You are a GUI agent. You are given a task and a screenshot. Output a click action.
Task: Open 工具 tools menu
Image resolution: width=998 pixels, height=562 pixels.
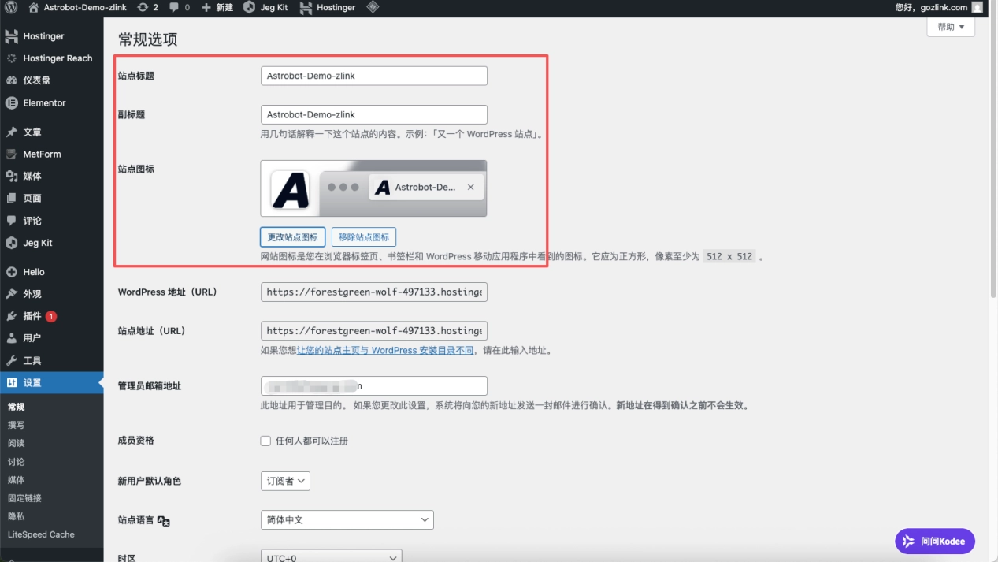51,360
